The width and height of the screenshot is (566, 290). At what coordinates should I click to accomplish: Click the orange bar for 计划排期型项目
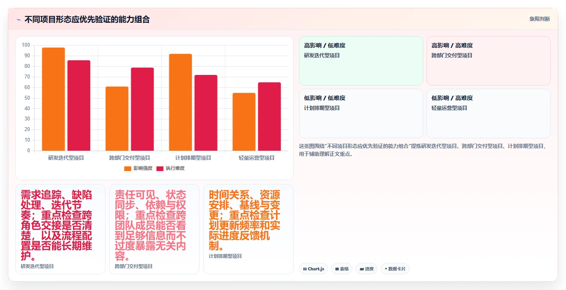(180, 102)
